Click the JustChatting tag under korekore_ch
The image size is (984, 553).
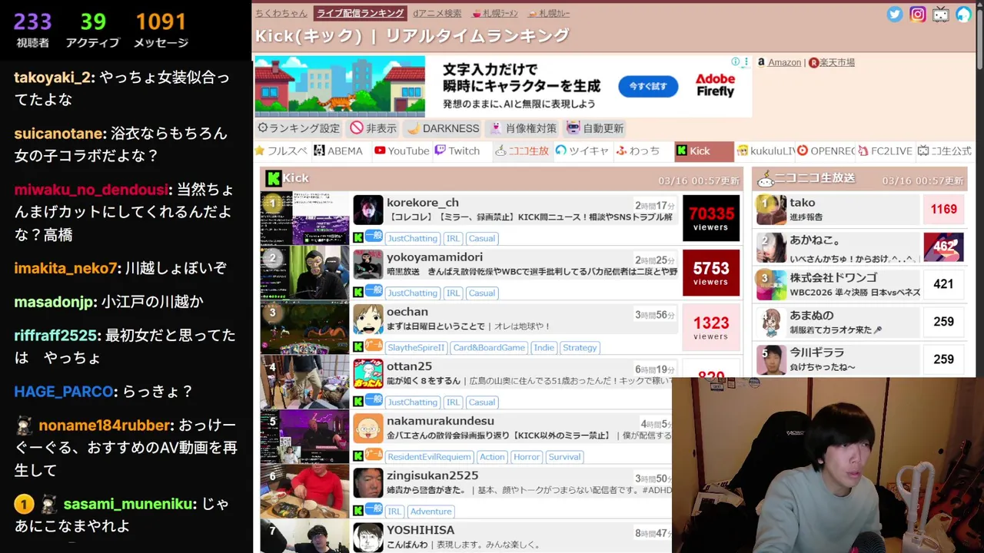(x=412, y=238)
